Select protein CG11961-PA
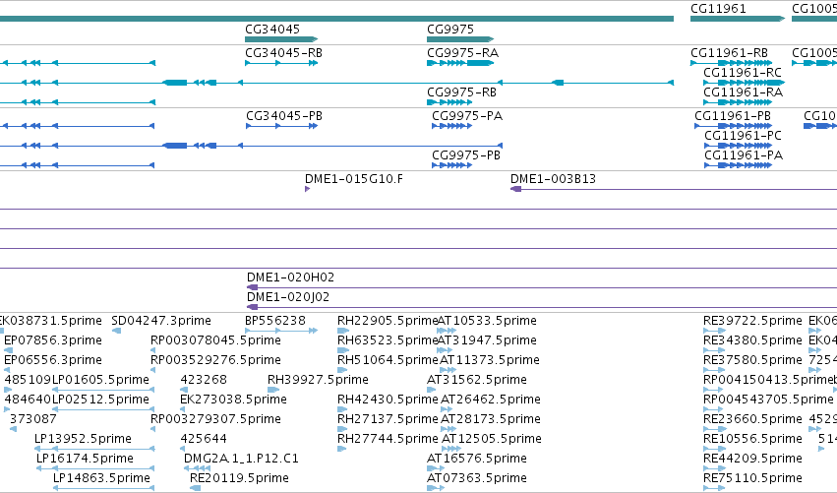Screen dimensions: 837x493 click(744, 155)
